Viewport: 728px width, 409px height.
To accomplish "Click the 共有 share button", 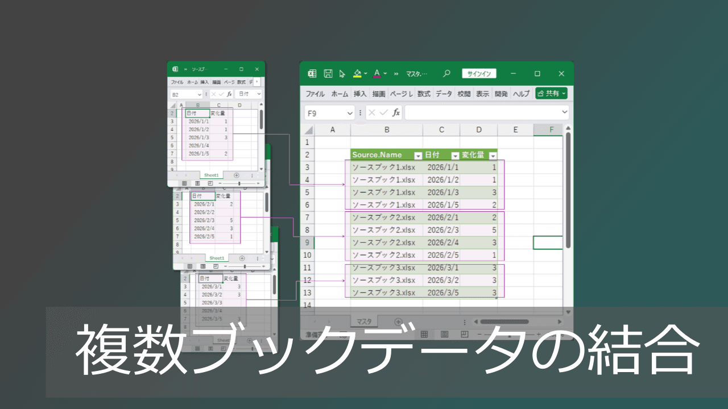I will 551,94.
